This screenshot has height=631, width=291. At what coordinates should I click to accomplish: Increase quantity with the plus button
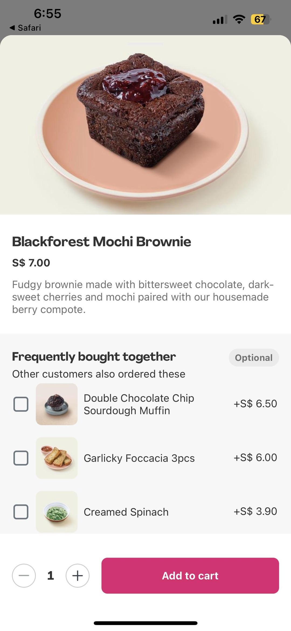[x=78, y=575]
